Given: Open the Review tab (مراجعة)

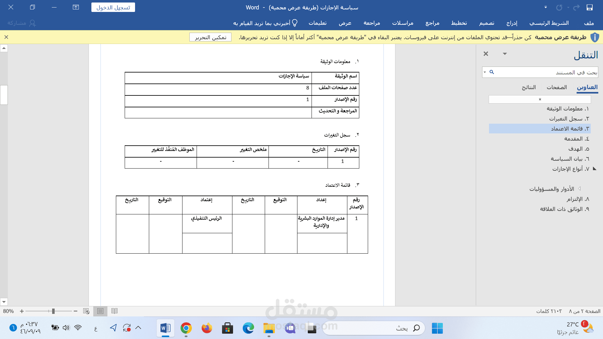Looking at the screenshot, I should tap(372, 23).
